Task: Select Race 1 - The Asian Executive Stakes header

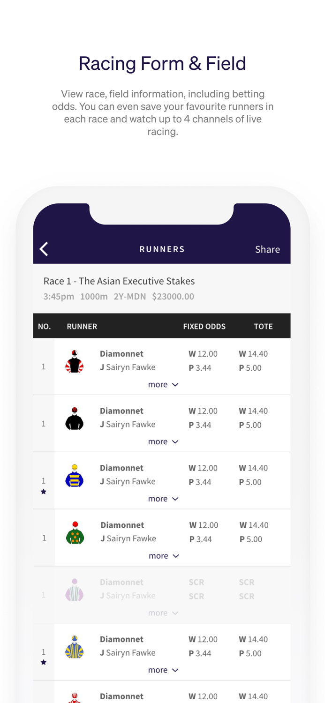Action: [119, 281]
